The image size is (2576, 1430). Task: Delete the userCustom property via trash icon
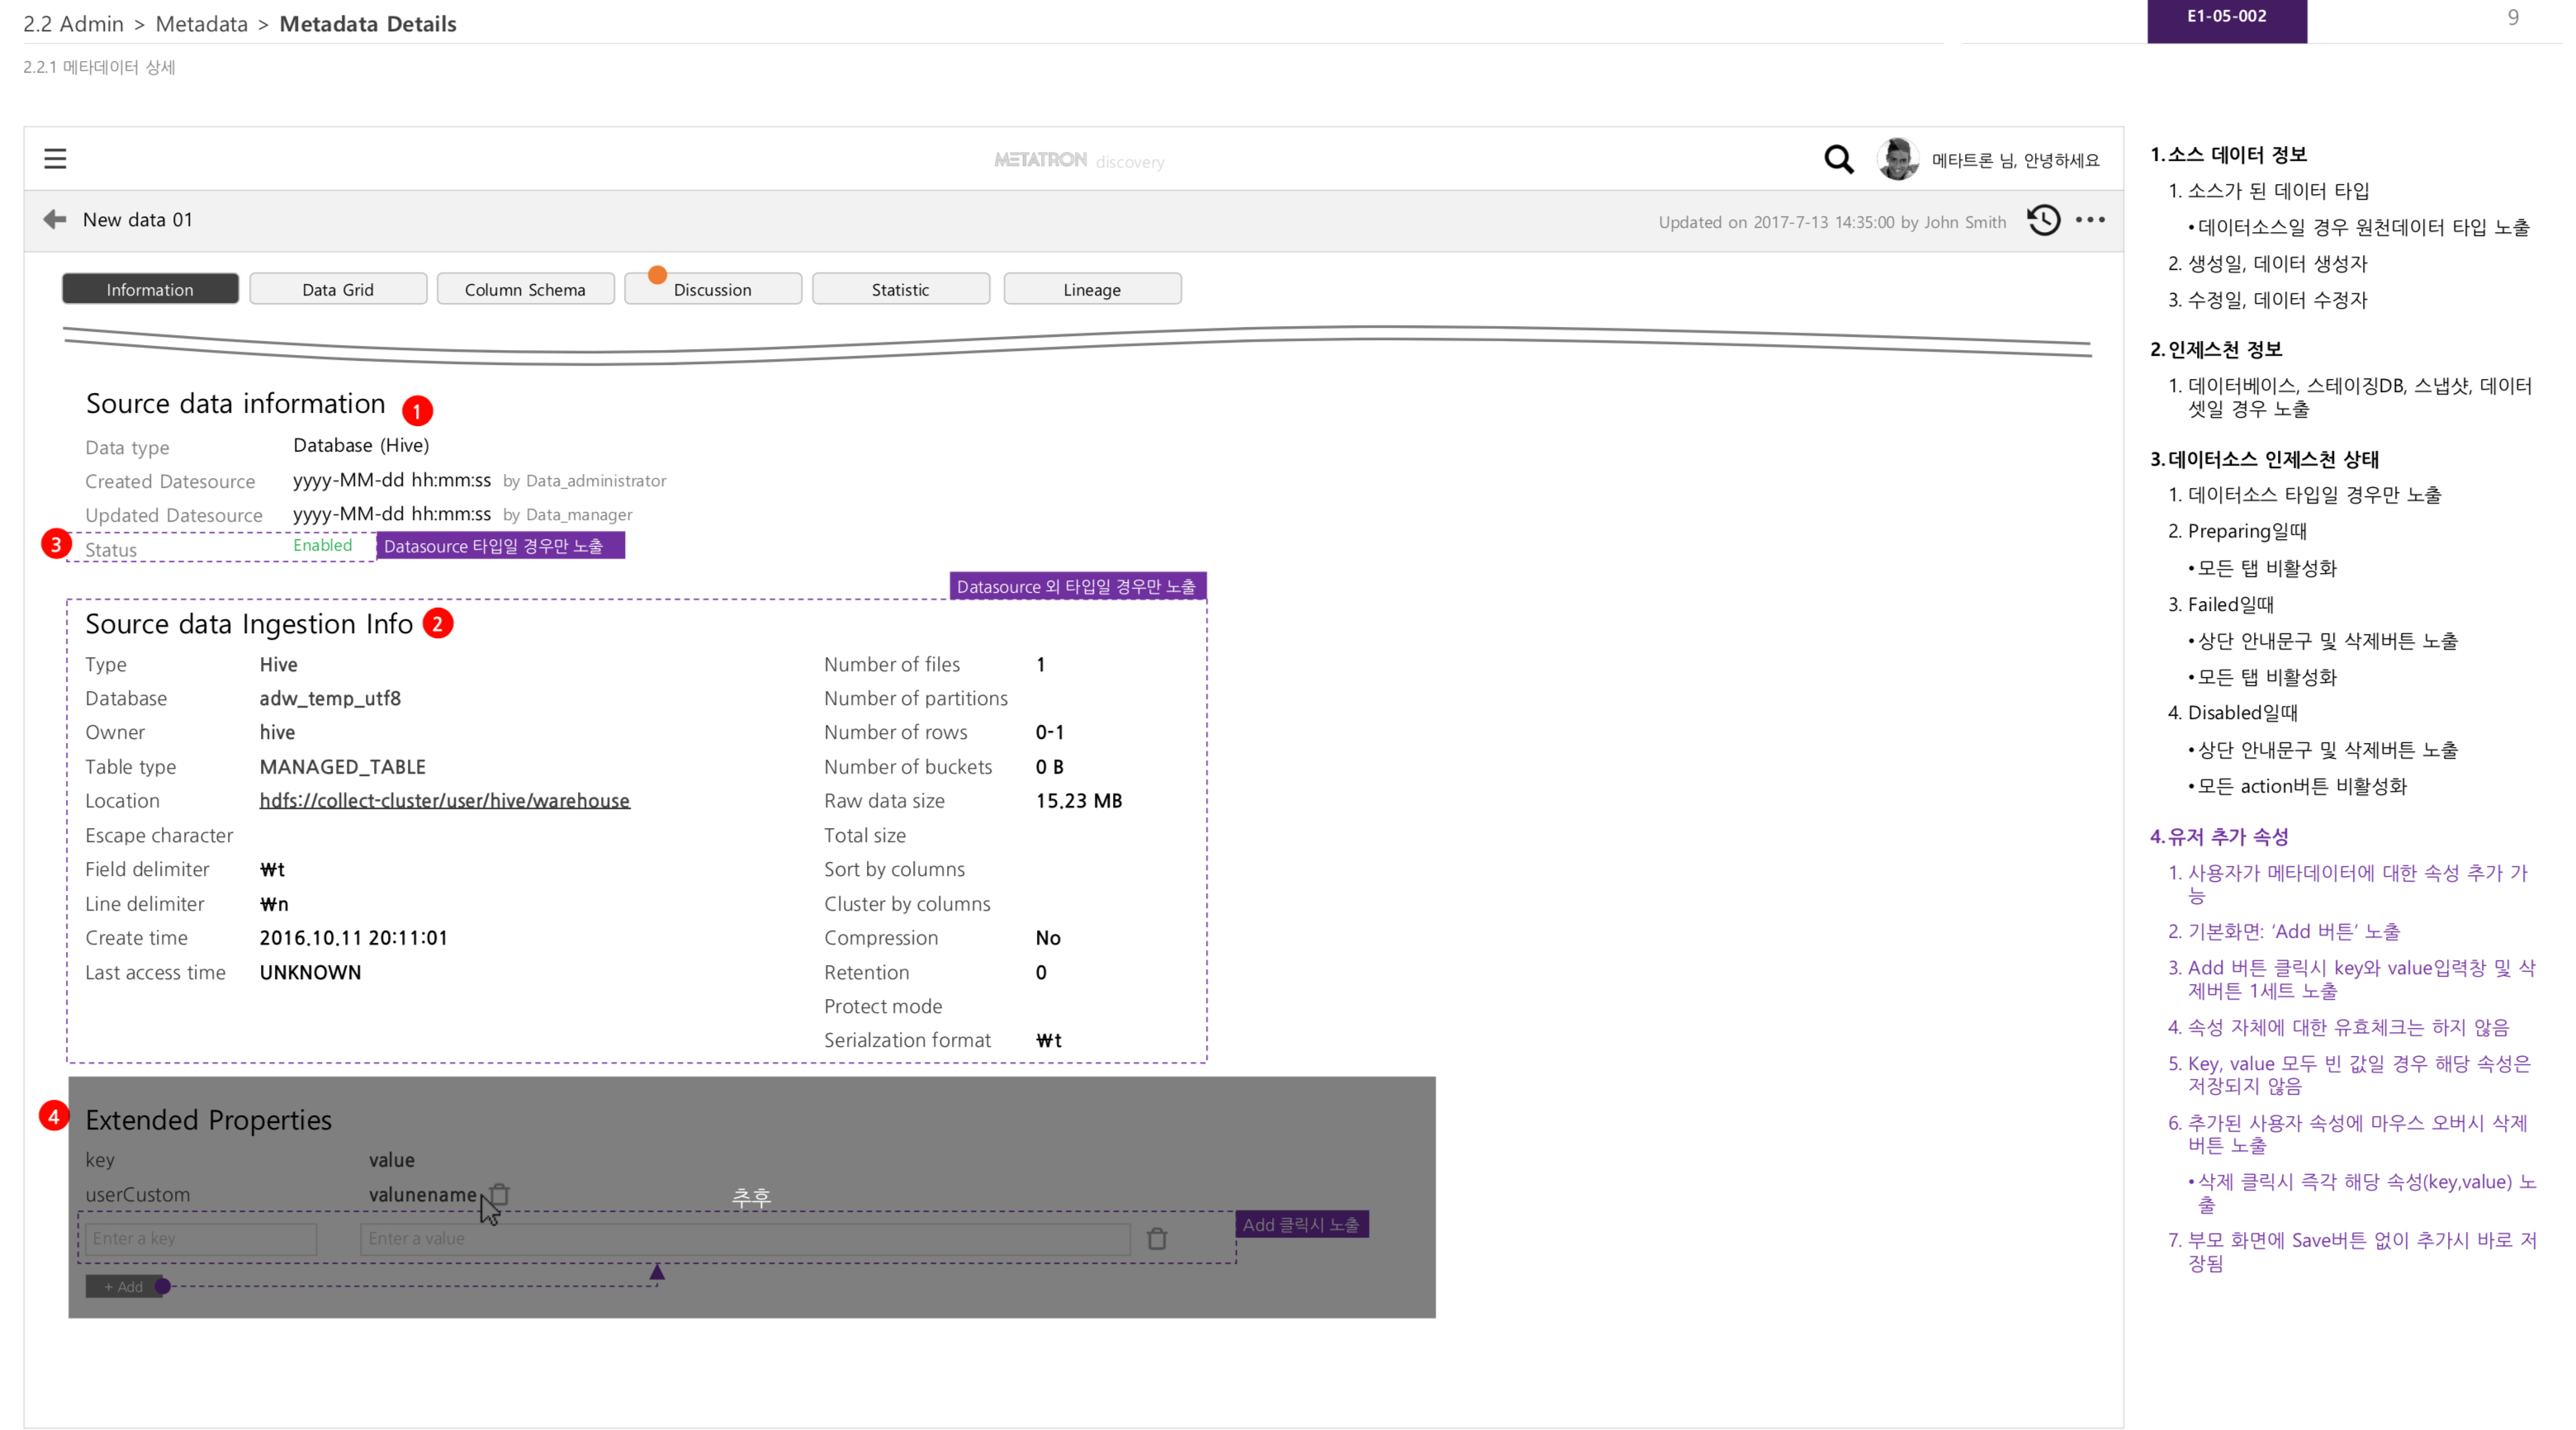point(500,1194)
